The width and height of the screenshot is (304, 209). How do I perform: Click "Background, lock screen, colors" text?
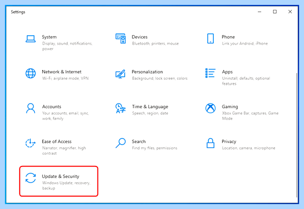[160, 78]
